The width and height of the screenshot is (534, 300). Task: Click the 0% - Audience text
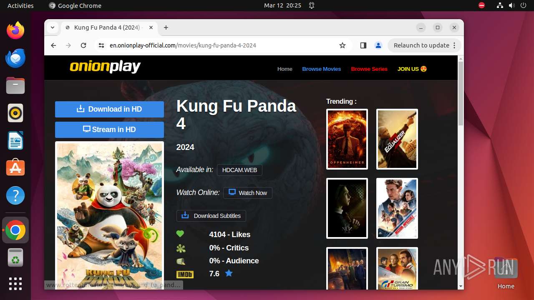tap(234, 261)
